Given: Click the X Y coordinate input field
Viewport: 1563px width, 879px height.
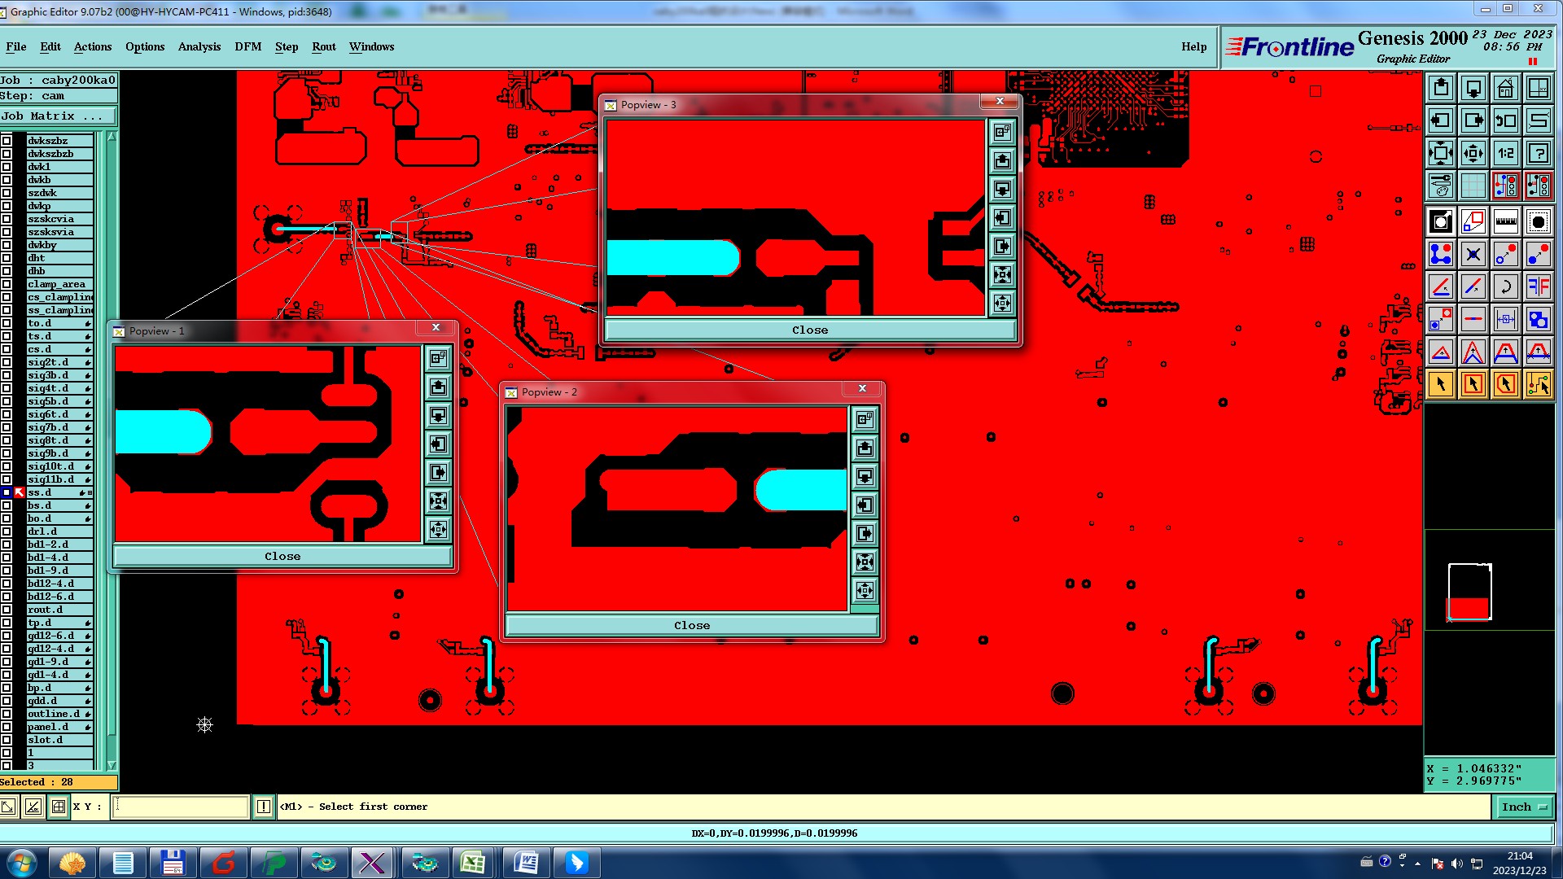Looking at the screenshot, I should (180, 807).
